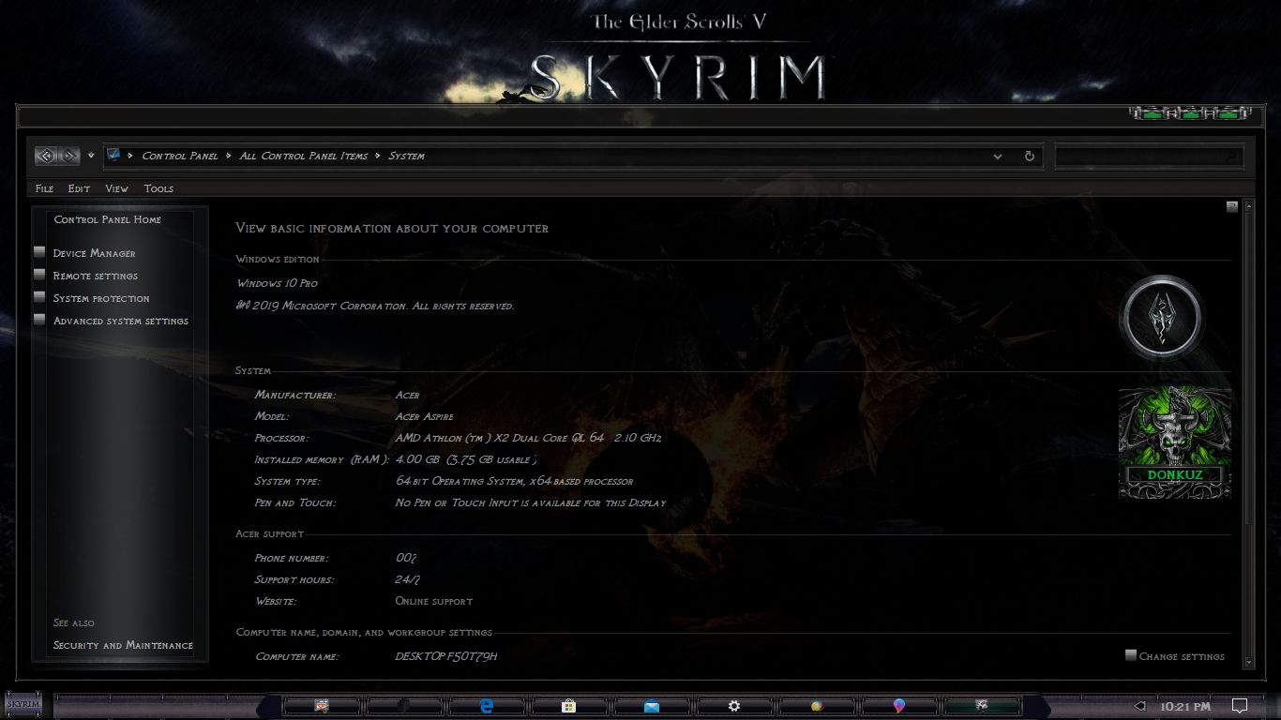
Task: Navigate to All Control Panel Items breadcrumb
Action: pos(304,156)
